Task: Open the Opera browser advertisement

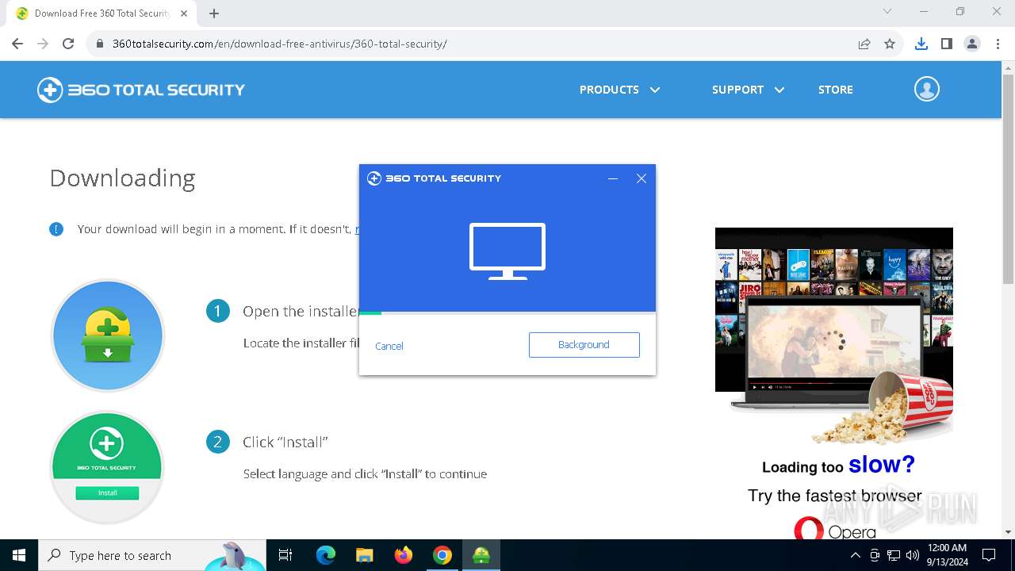Action: pyautogui.click(x=834, y=384)
